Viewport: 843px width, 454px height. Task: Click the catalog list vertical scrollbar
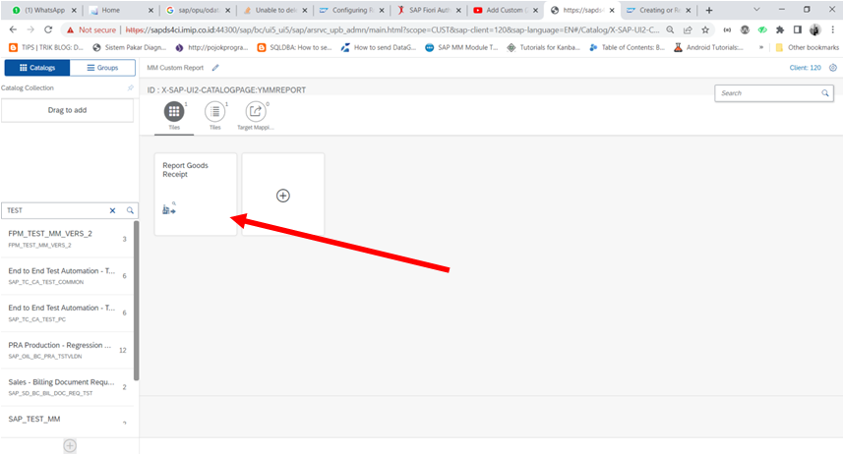click(137, 301)
